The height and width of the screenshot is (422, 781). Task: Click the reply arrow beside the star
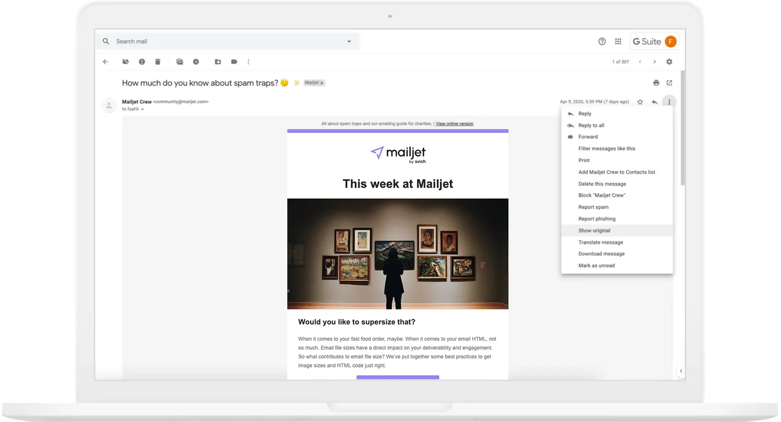[654, 102]
